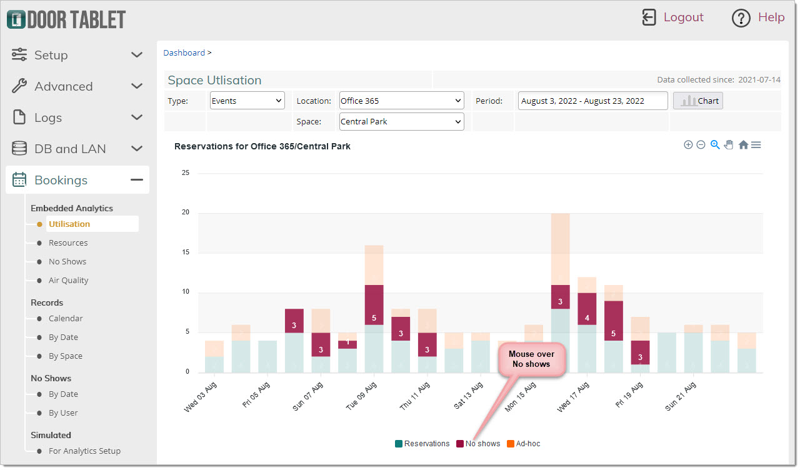Viewport: 800px width, 470px height.
Task: Click the Help question mark icon
Action: [x=741, y=18]
